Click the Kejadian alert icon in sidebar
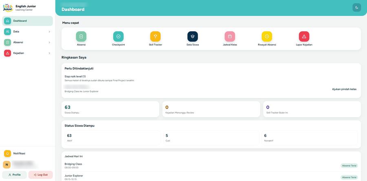Image resolution: width=367 pixels, height=181 pixels. pos(7,53)
